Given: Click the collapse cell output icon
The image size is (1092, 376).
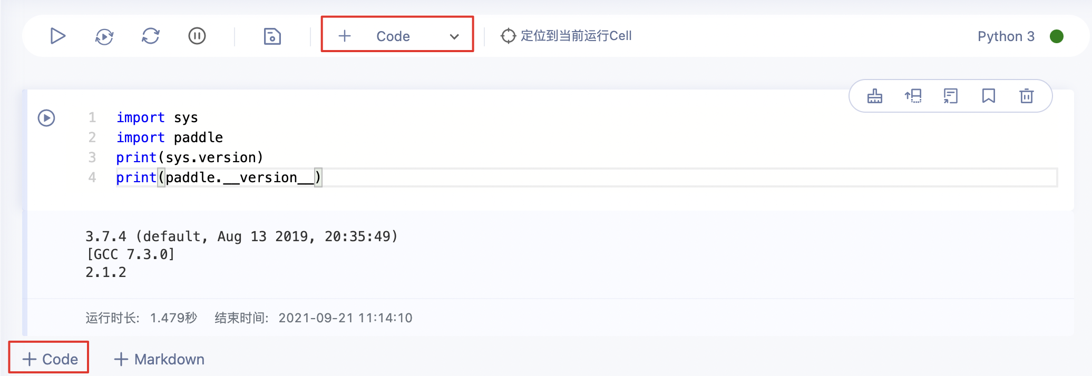Looking at the screenshot, I should point(951,96).
